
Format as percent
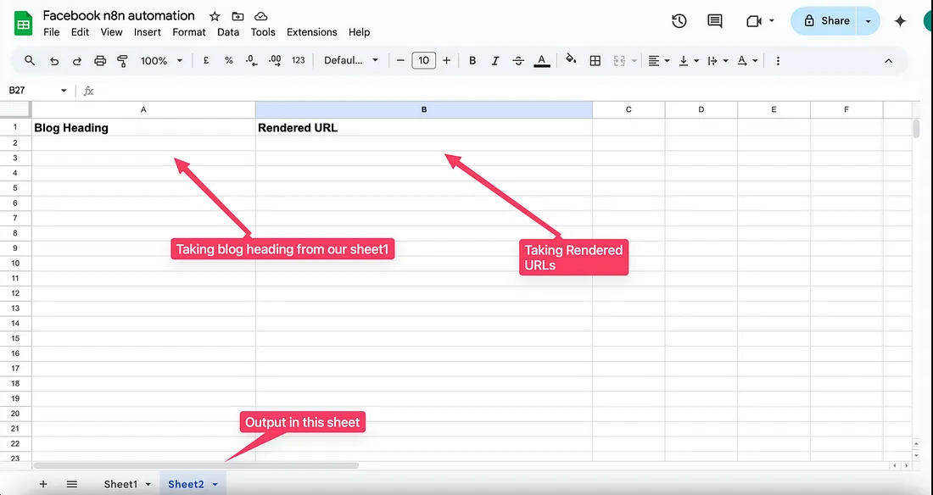click(x=228, y=60)
